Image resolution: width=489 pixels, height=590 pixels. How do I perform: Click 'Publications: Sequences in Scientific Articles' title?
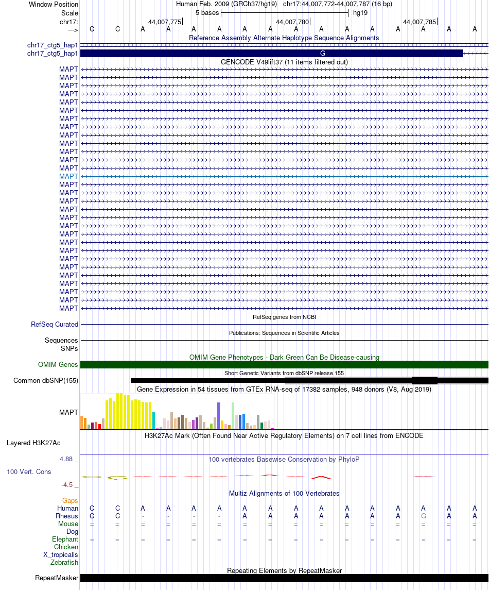(x=284, y=333)
